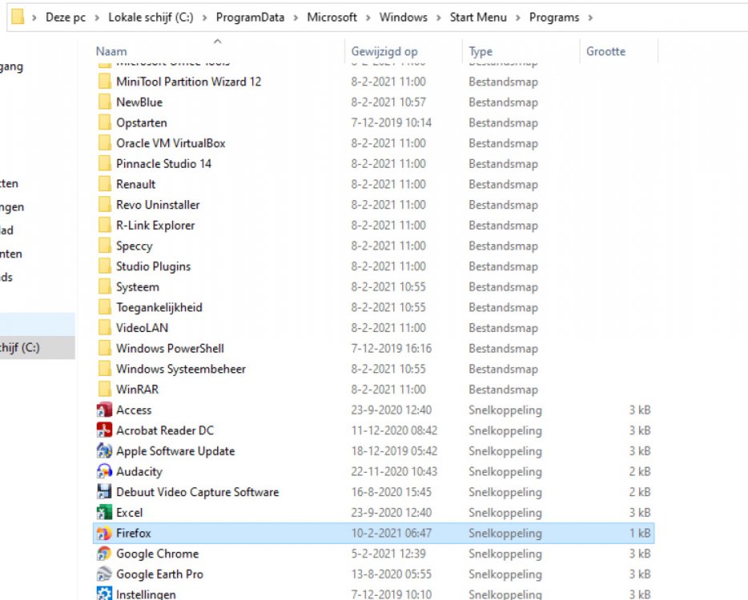The width and height of the screenshot is (748, 600).
Task: Navigate to Start Menu breadcrumb segment
Action: [x=478, y=18]
